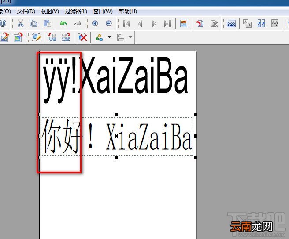Screen dimensions: 289x239
Task: Open the 窗口(W) menu
Action: (103, 11)
